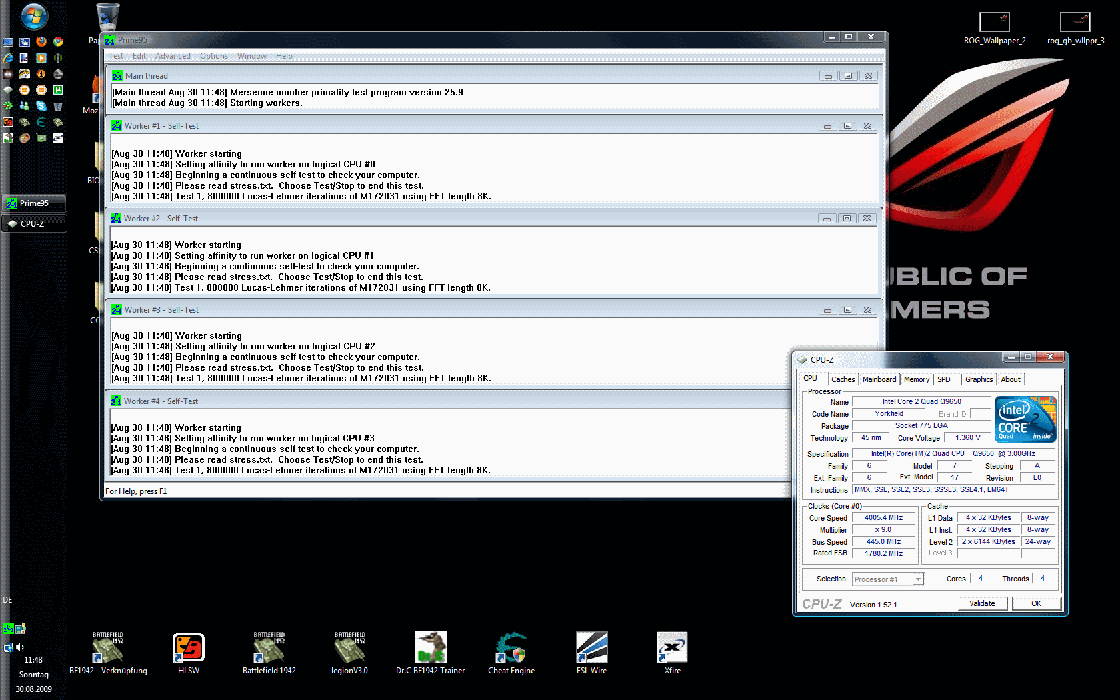Click the Core Speed value 4005.4 MHz
Viewport: 1120px width, 700px height.
pyautogui.click(x=883, y=518)
